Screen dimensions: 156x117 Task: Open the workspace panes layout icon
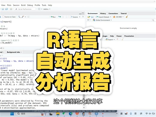(x=39, y=9)
